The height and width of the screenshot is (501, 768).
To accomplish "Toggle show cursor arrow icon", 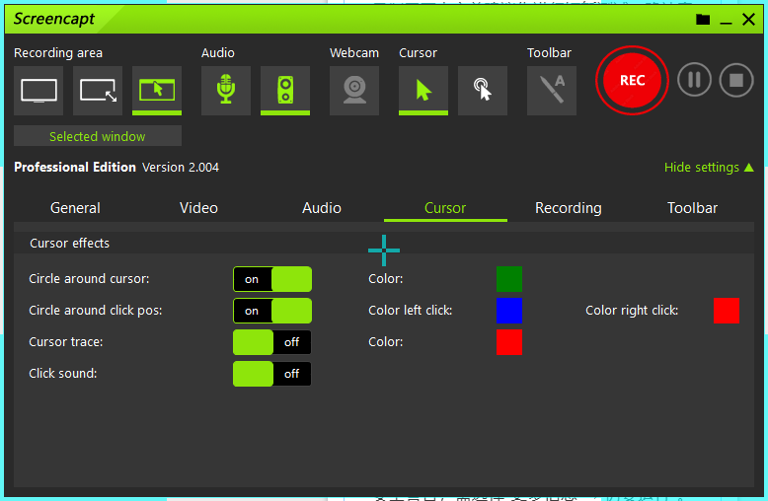I will 423,91.
